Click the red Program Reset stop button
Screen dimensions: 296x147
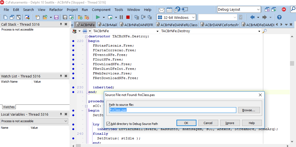128,17
